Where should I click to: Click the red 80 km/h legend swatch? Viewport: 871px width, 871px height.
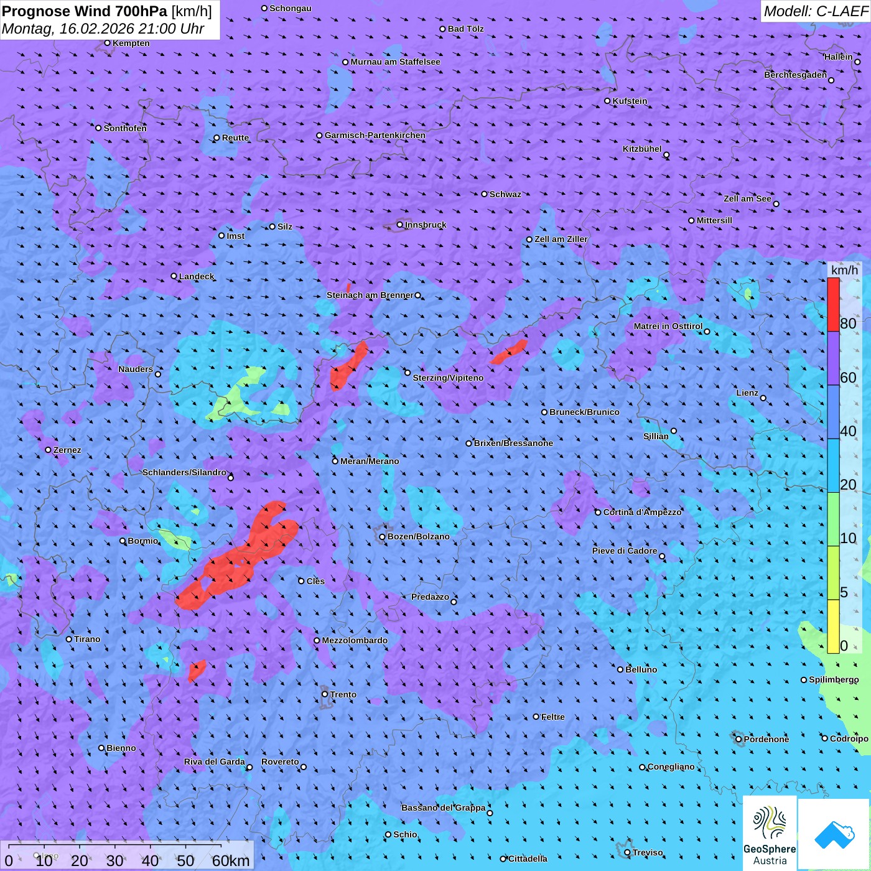[833, 305]
